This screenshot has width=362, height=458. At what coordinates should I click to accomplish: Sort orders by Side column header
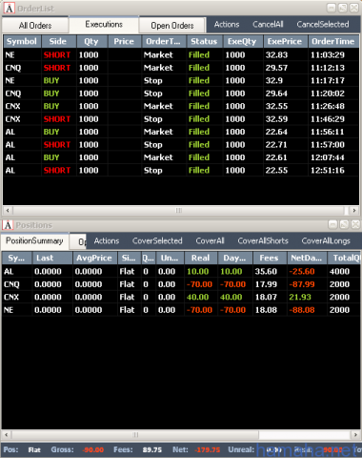pos(58,41)
